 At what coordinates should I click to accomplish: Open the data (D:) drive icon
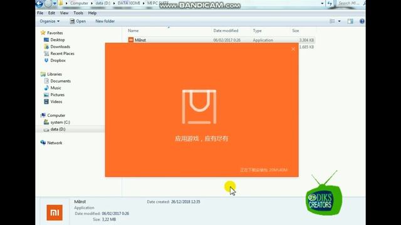[x=46, y=129]
